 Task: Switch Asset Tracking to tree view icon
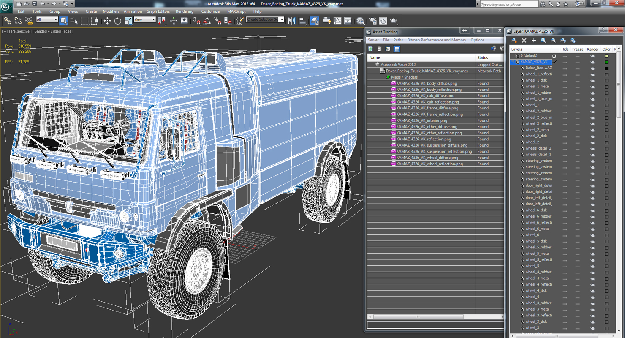pos(388,49)
